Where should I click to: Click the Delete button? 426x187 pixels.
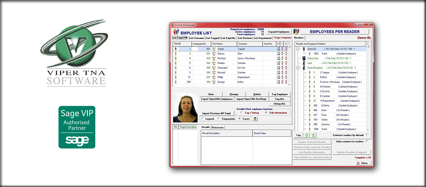[x=257, y=94]
